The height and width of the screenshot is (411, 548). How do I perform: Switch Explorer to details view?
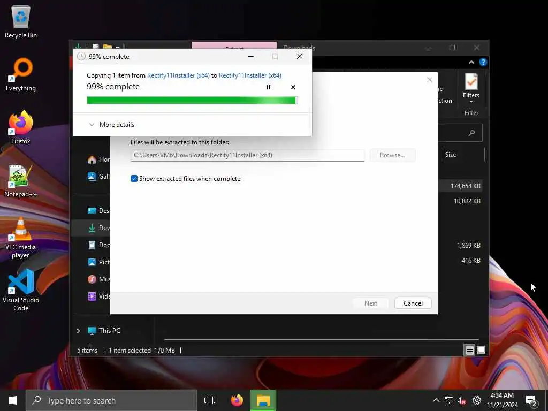[470, 350]
